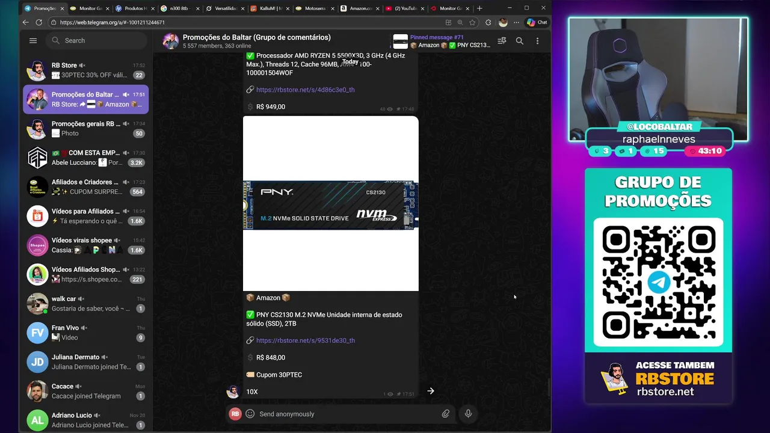
Task: Go back in the browser
Action: 25,22
